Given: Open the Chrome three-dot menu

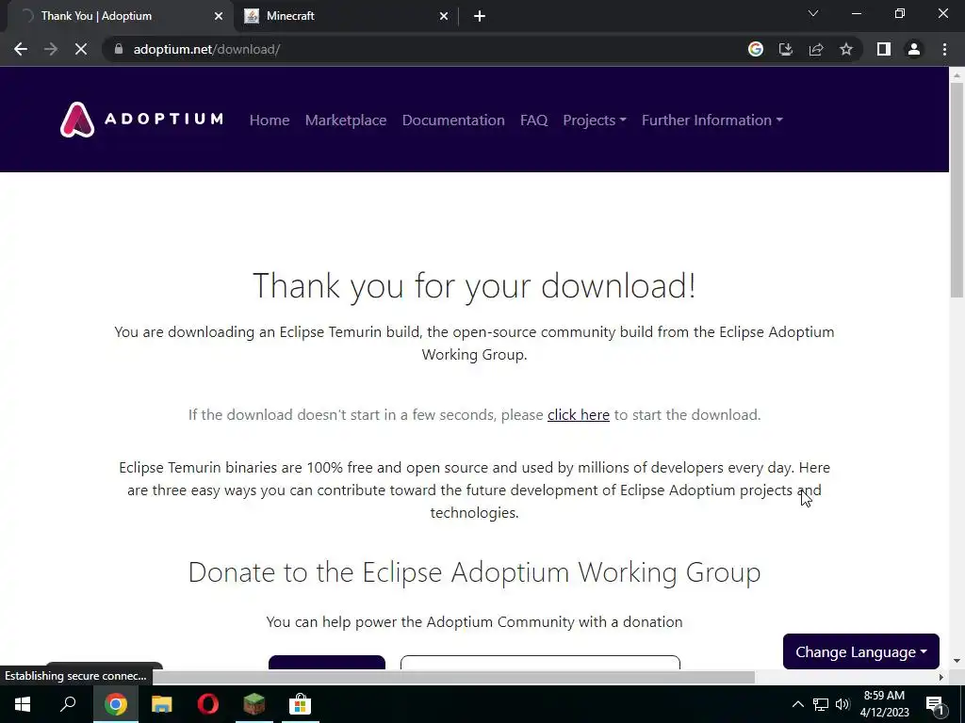Looking at the screenshot, I should point(944,49).
